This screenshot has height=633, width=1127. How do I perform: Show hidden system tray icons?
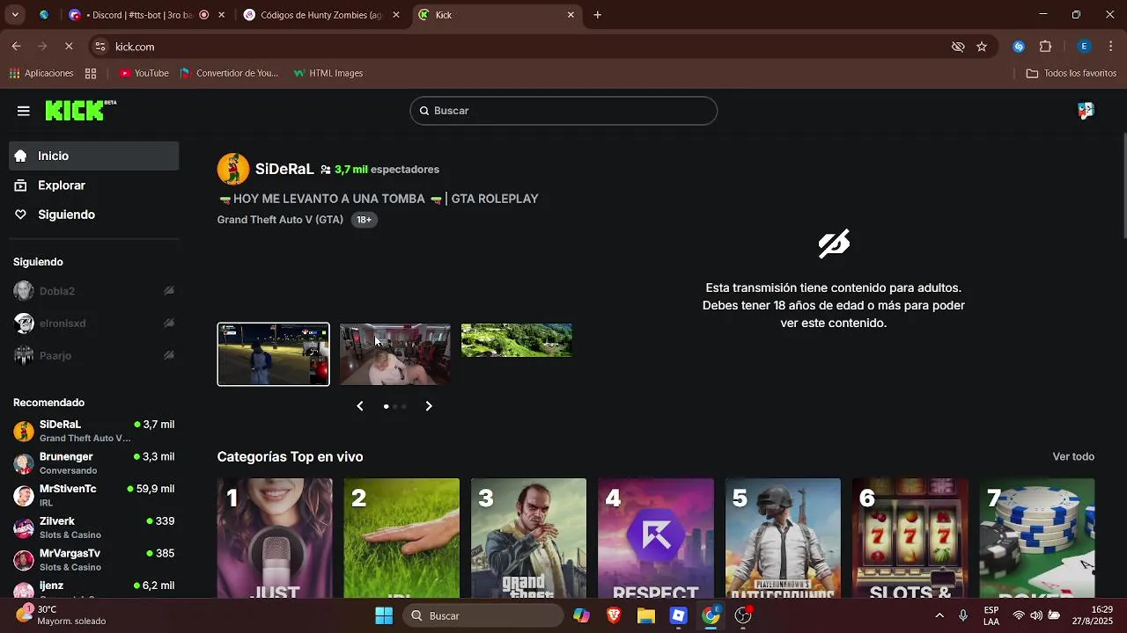939,615
